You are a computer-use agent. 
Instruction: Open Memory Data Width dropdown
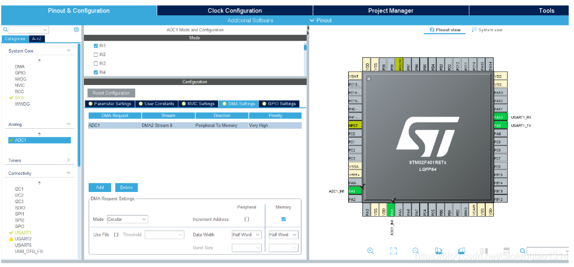click(283, 235)
